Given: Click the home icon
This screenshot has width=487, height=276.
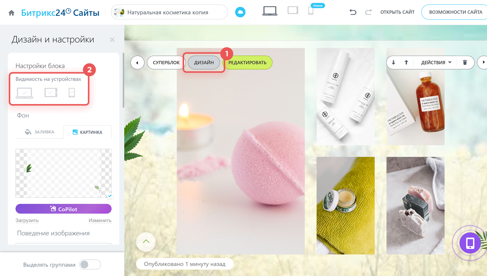Looking at the screenshot, I should click(x=11, y=13).
